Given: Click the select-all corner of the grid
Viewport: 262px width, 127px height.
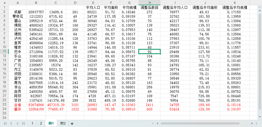Looking at the screenshot, I should point(4,2).
